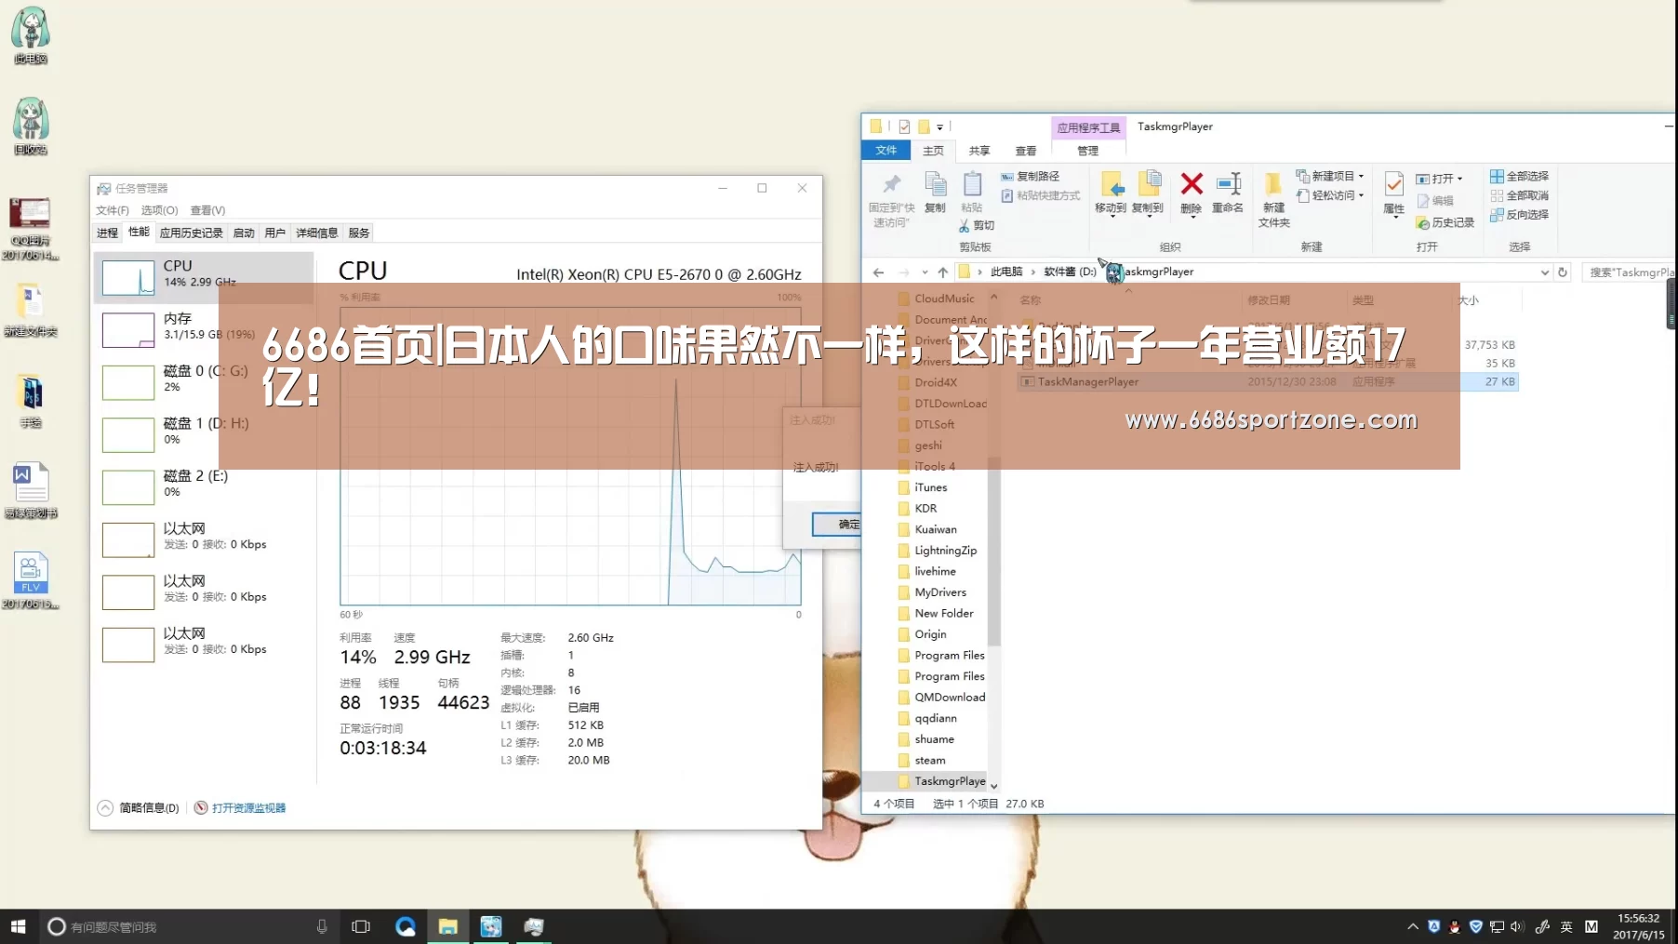Click 编辑 (Edit) in the ribbon Open group

(x=1435, y=201)
